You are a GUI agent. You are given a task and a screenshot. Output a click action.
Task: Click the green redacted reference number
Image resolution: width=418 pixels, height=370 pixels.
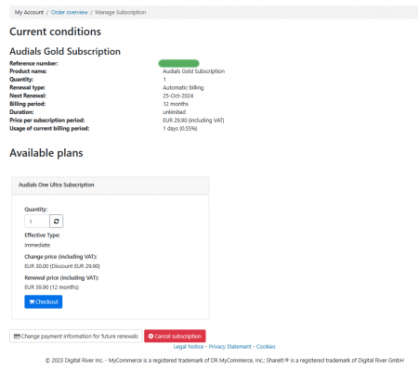[x=178, y=63]
